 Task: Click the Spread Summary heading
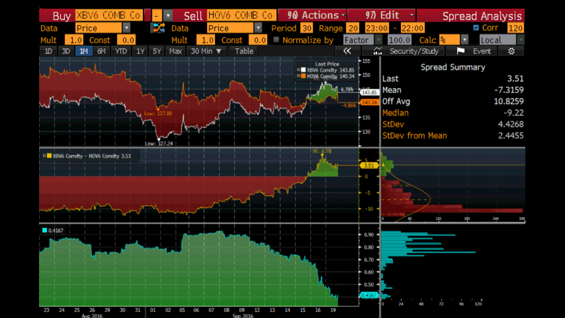click(x=453, y=67)
